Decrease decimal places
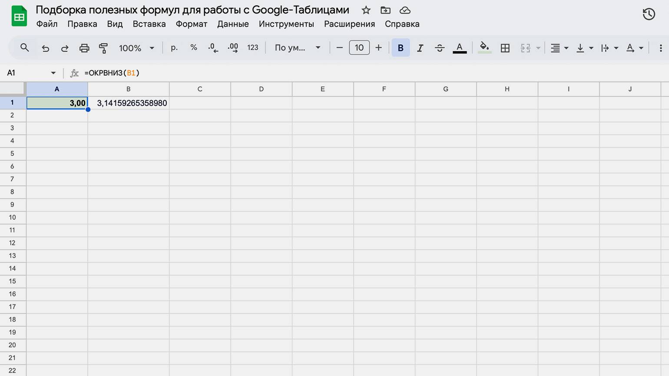This screenshot has width=669, height=376. pyautogui.click(x=213, y=48)
